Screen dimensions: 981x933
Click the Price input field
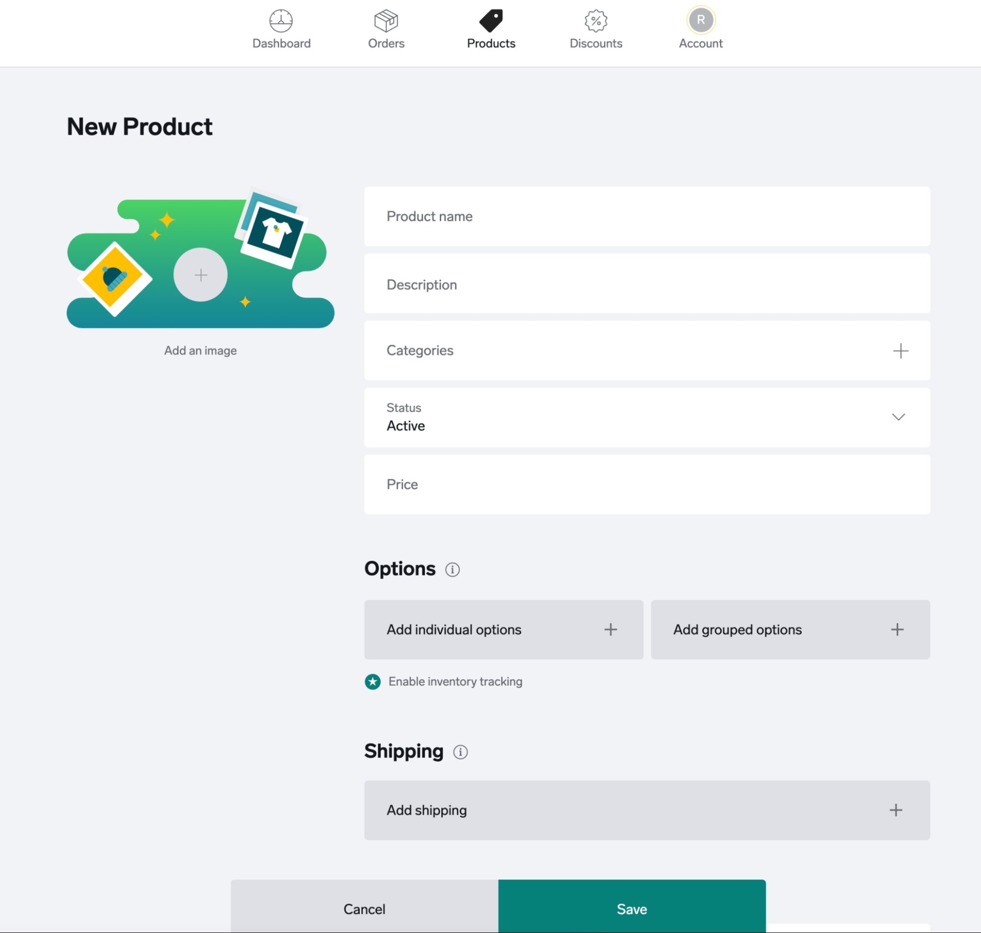coord(646,484)
